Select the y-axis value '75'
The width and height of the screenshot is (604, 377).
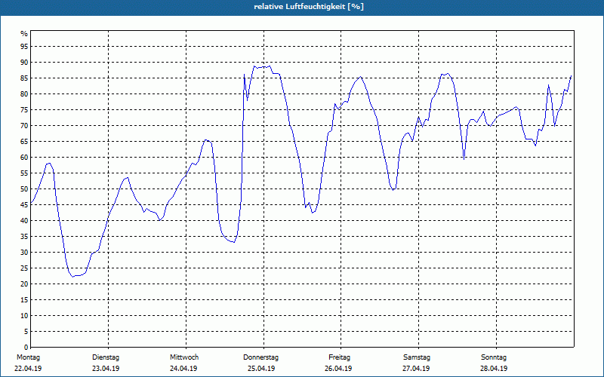tap(24, 109)
